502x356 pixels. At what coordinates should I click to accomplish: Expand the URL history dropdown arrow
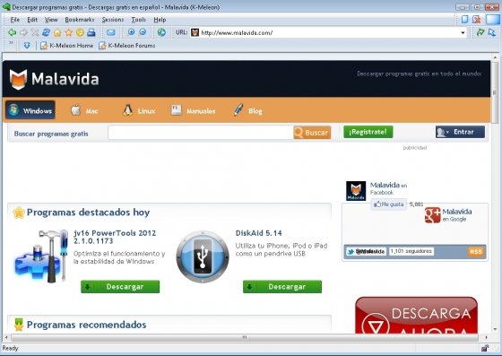click(x=463, y=32)
